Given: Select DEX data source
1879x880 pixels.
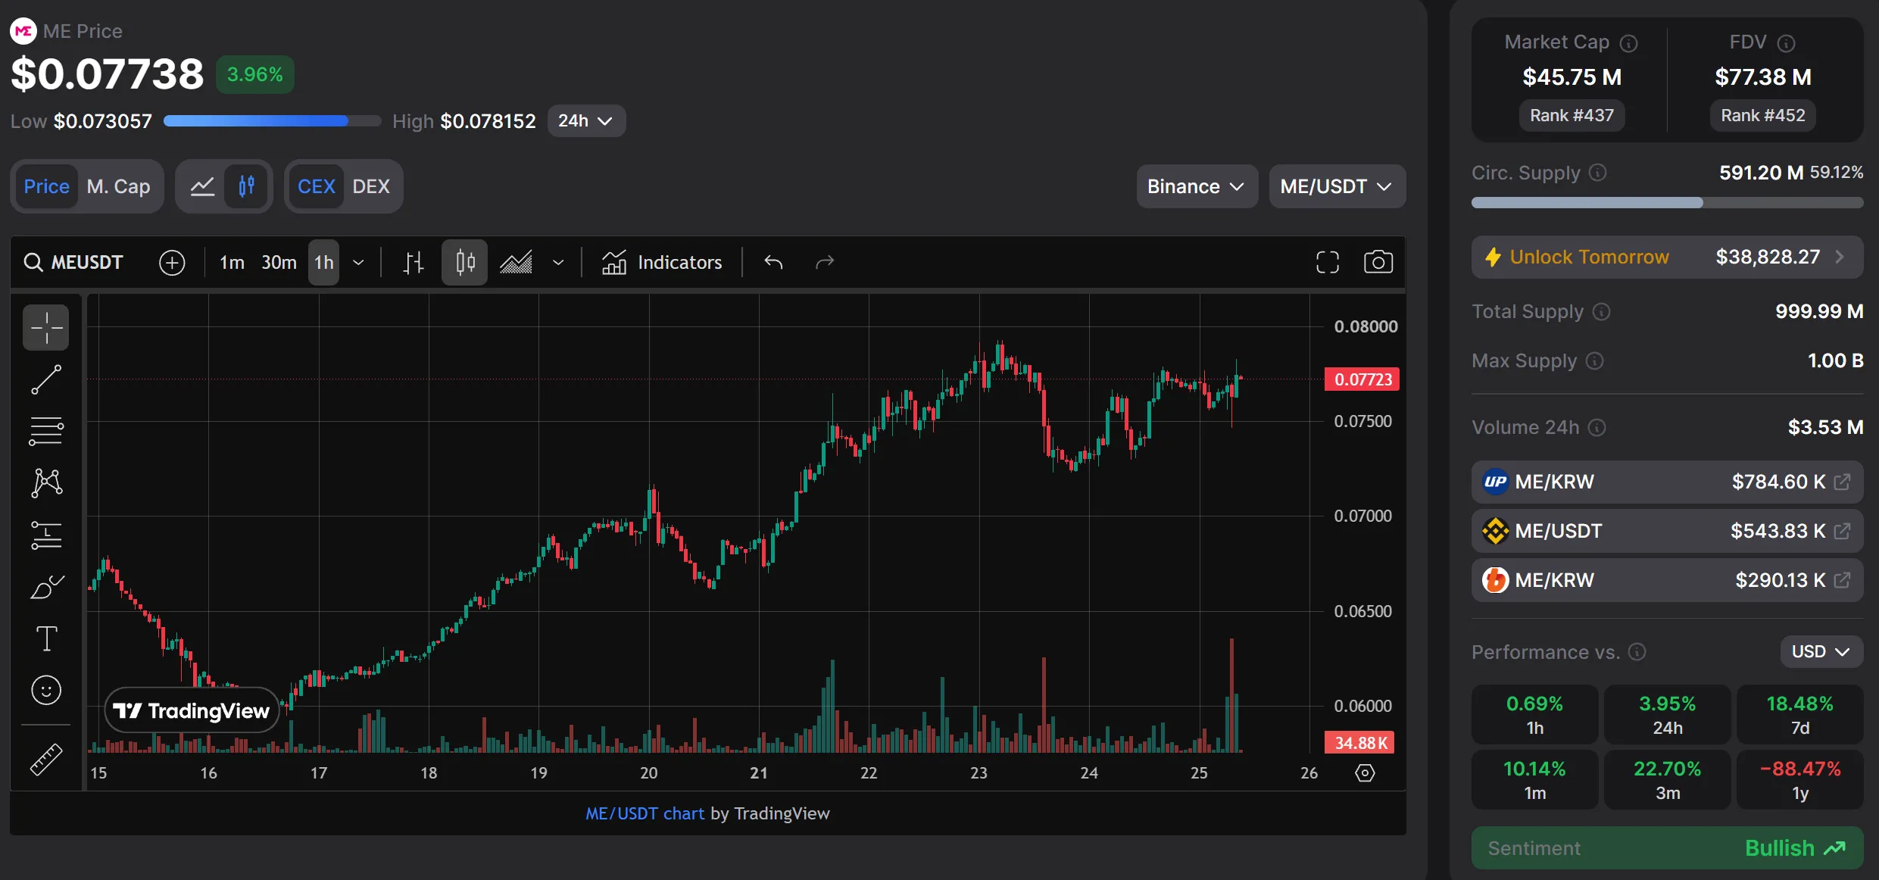Looking at the screenshot, I should 371,186.
